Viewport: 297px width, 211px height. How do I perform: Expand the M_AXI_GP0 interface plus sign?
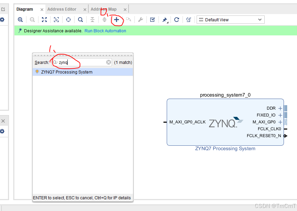point(280,122)
